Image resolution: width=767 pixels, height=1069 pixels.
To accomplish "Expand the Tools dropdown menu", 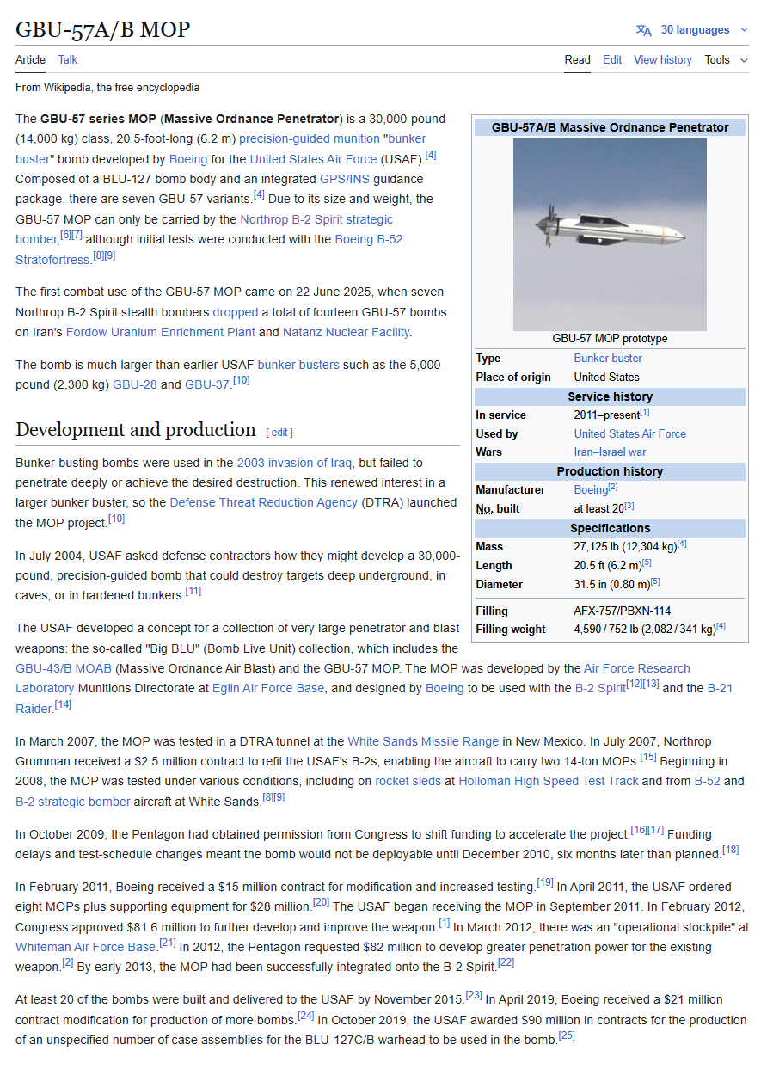I will (x=727, y=59).
